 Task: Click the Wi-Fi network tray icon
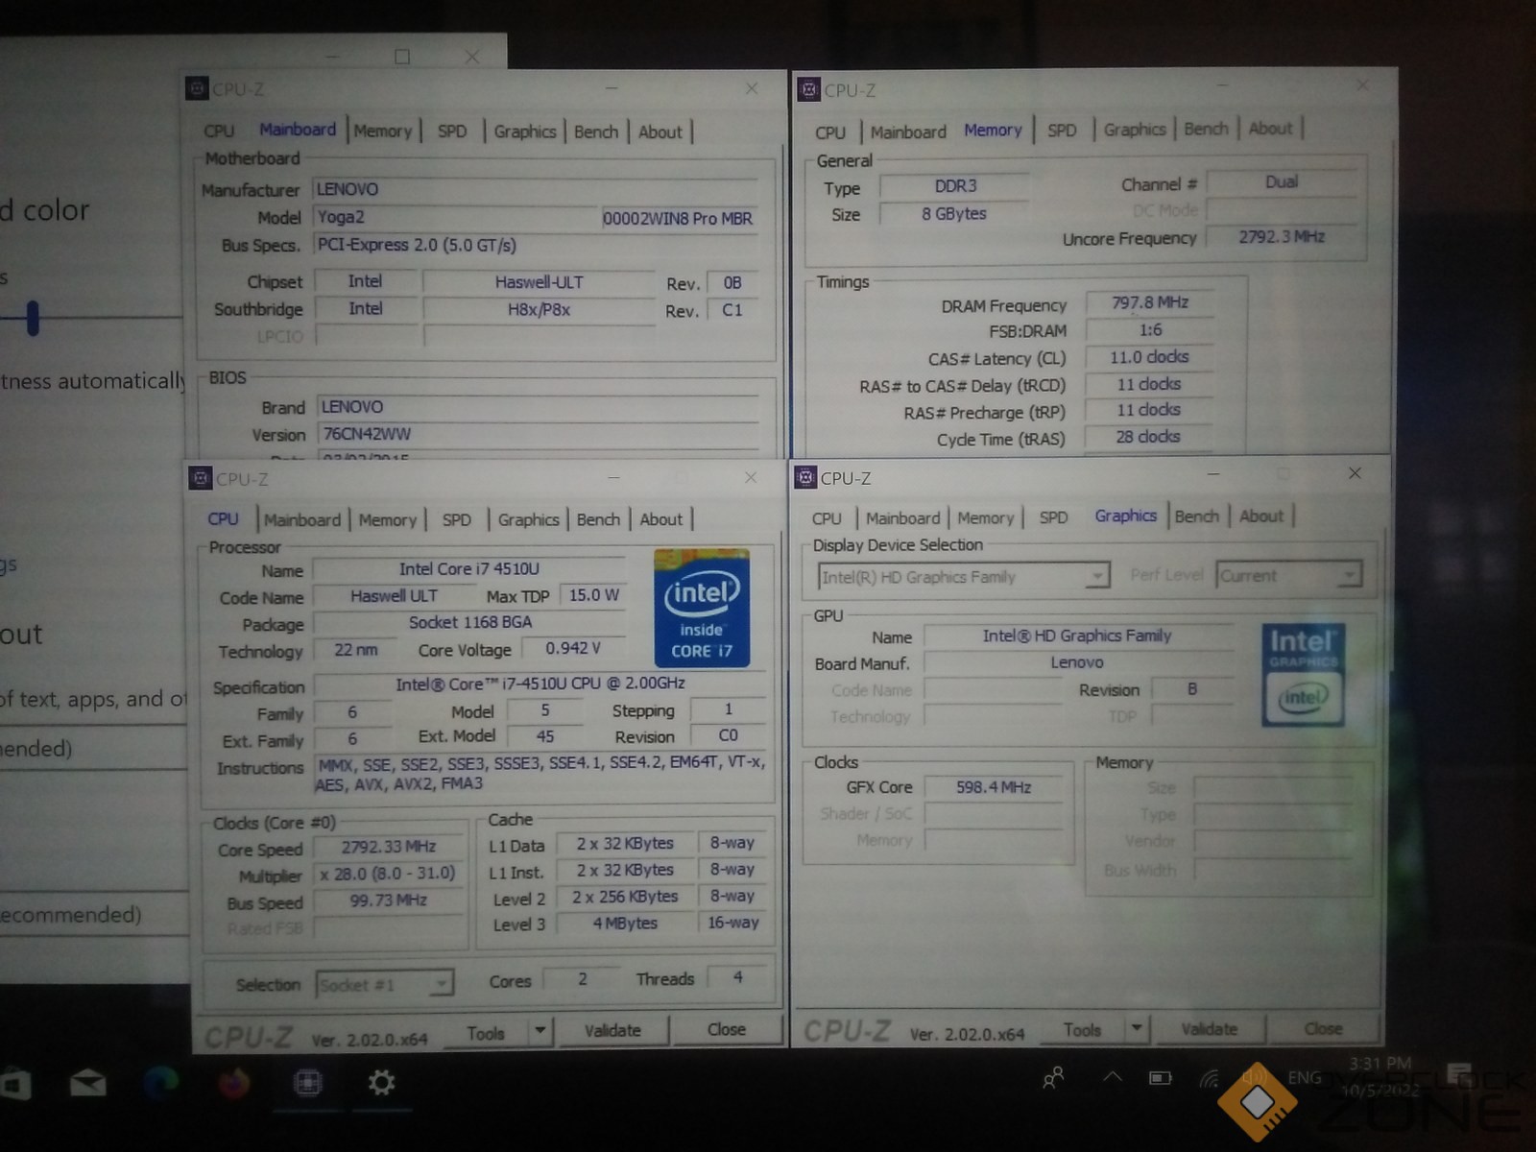1210,1078
